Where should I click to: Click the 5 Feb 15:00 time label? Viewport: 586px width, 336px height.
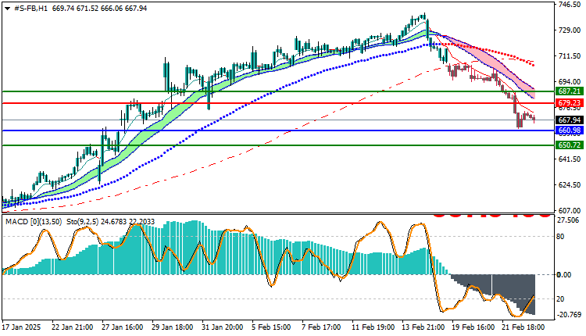point(271,327)
